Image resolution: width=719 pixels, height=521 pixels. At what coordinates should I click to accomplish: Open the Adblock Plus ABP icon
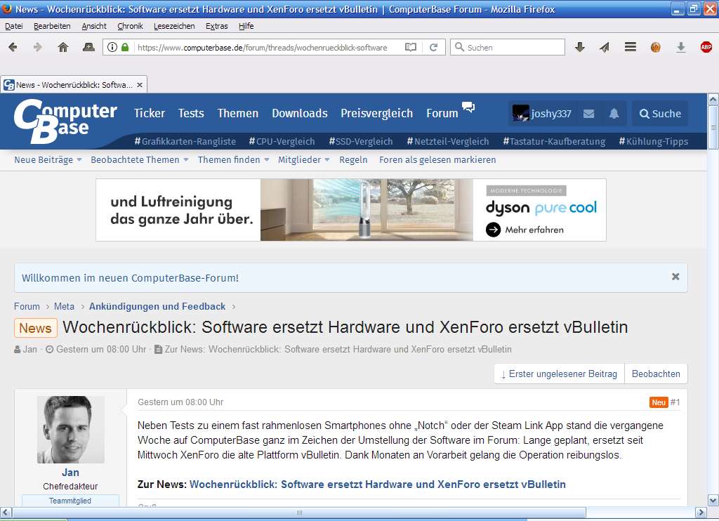[706, 47]
